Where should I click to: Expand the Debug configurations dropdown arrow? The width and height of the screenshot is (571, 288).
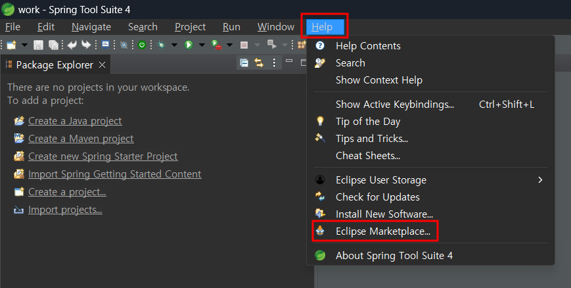[x=174, y=45]
